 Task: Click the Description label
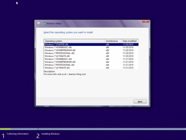(x=49, y=71)
